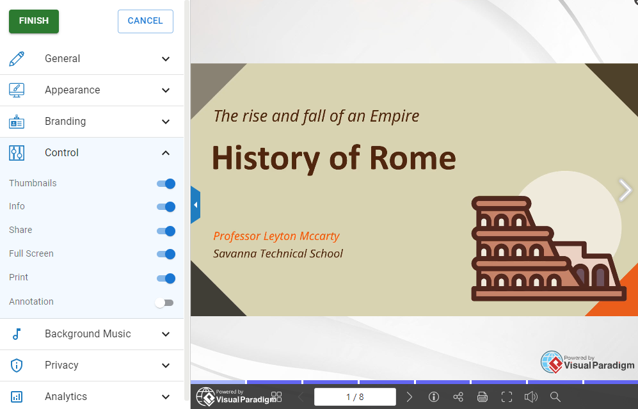Turn off the Share toggle

click(166, 231)
